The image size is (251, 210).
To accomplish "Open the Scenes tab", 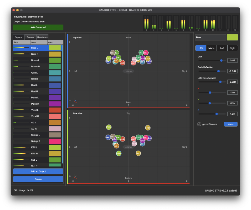I will (x=30, y=37).
